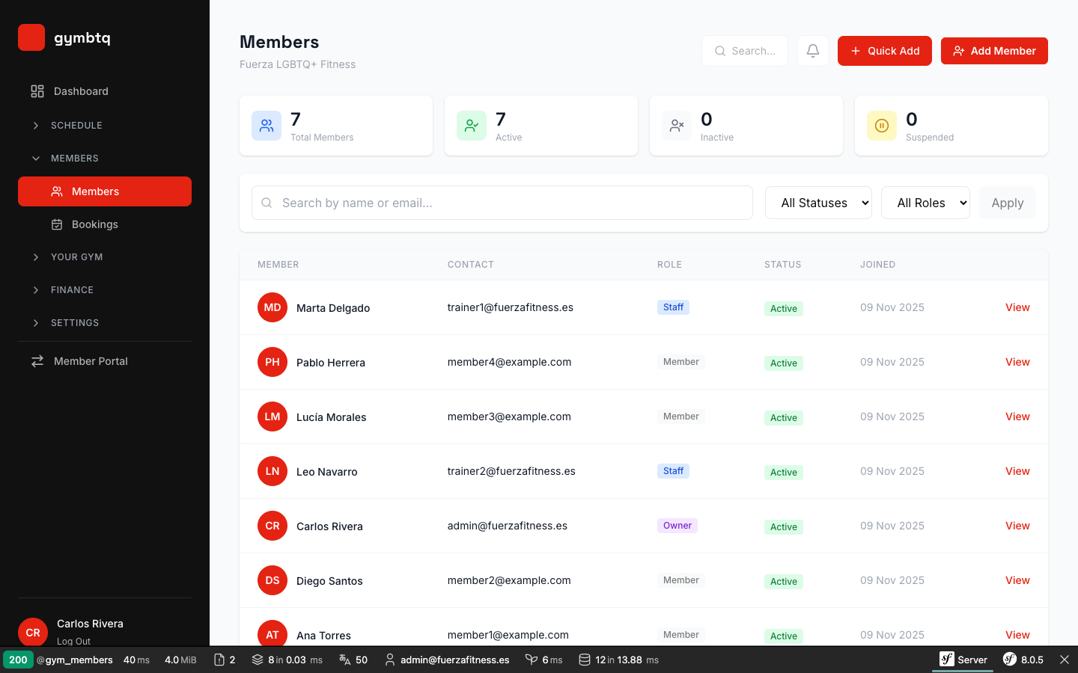Click email member4@example.com

(x=509, y=362)
